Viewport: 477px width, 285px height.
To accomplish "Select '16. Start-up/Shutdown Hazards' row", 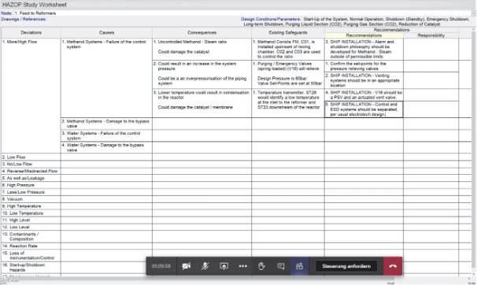I will (31, 268).
